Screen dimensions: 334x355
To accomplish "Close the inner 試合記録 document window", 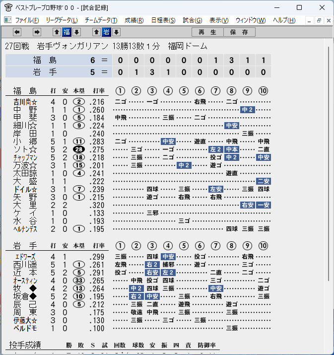I will [329, 20].
